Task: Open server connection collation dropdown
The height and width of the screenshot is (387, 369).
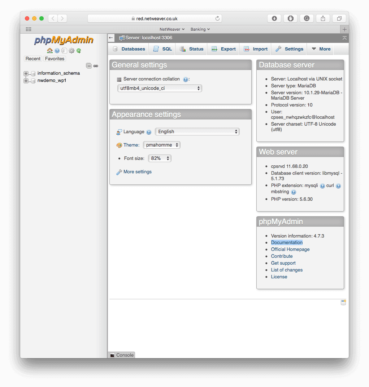Action: click(160, 88)
